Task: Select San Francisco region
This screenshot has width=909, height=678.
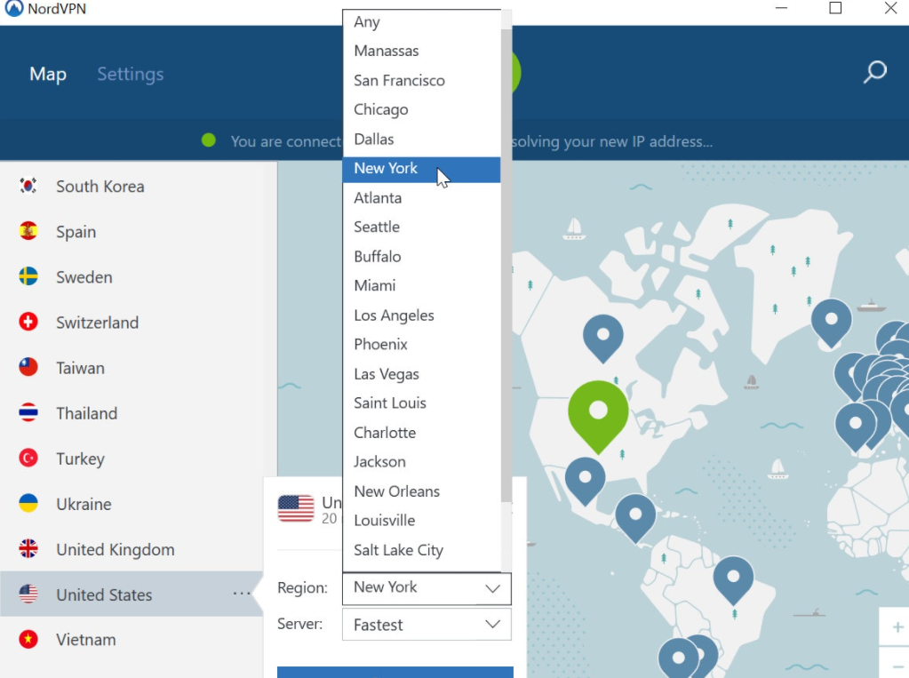Action: click(421, 80)
